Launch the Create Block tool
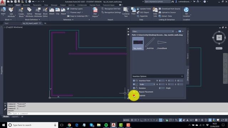This screenshot has width=228, height=128. [21, 12]
